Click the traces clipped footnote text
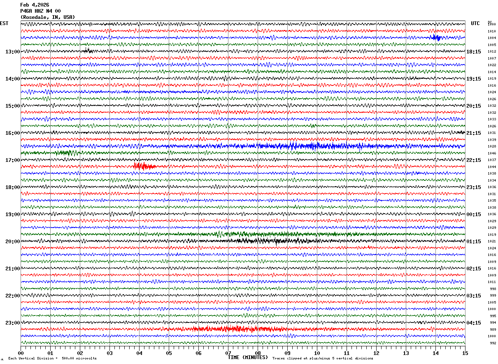 pos(323,358)
